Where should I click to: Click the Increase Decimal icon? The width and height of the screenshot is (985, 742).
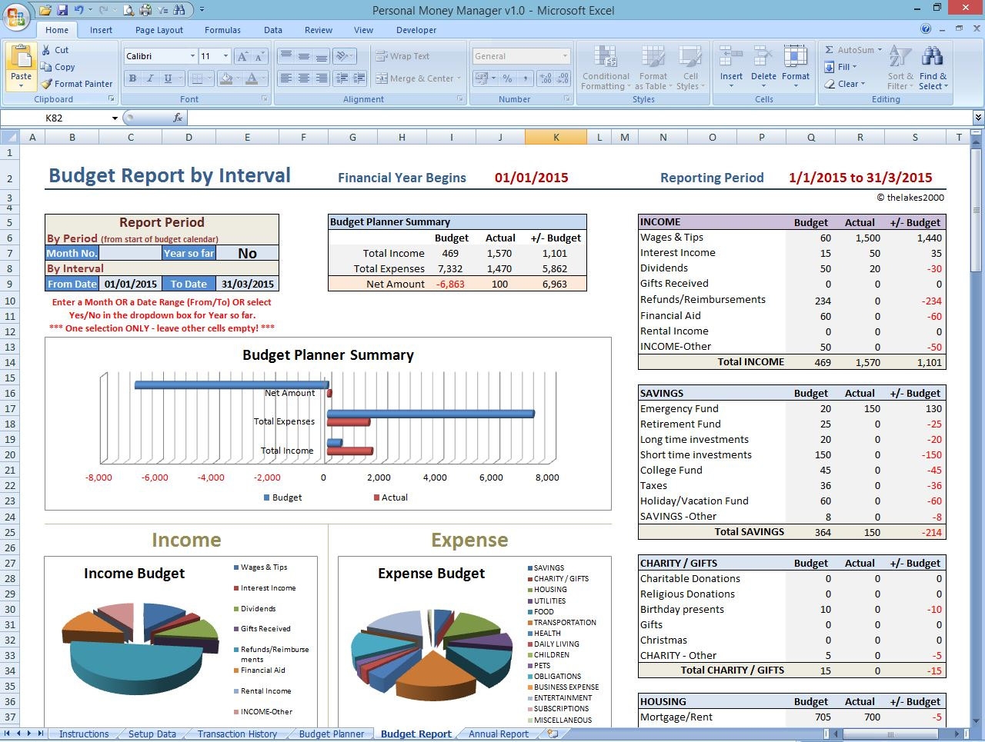tap(545, 78)
